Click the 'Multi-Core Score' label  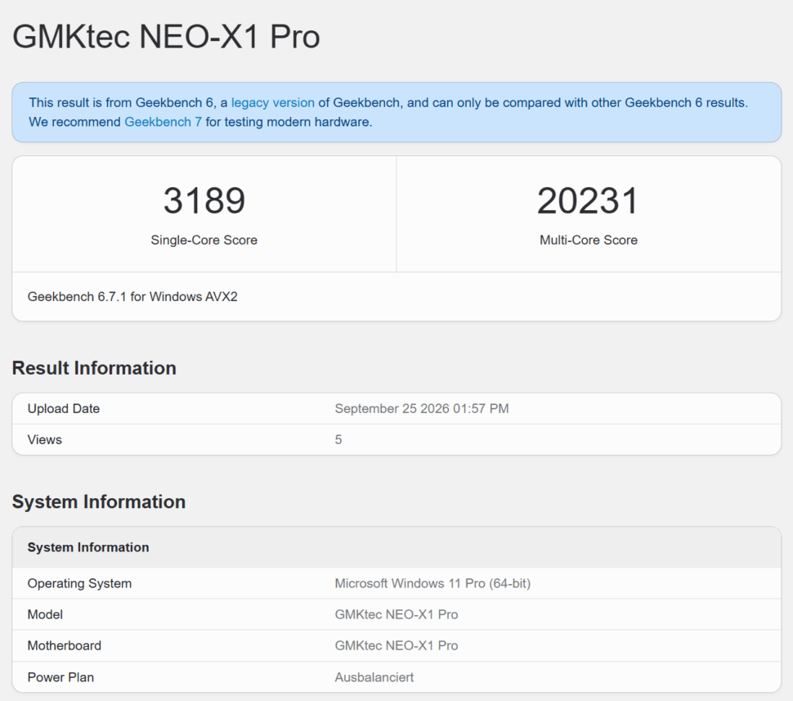click(589, 240)
